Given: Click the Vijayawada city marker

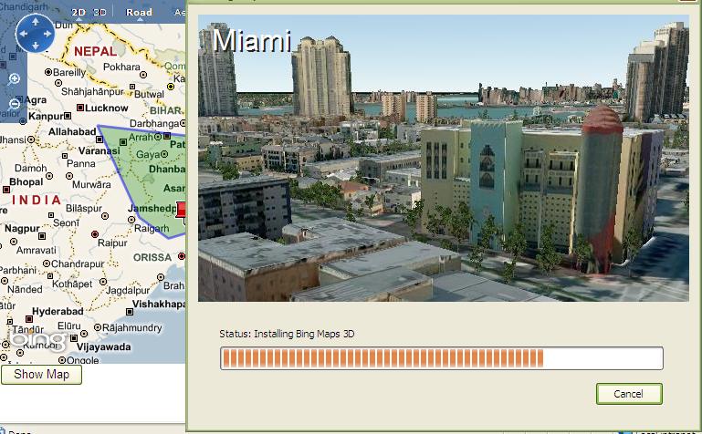Looking at the screenshot, I should (x=74, y=338).
